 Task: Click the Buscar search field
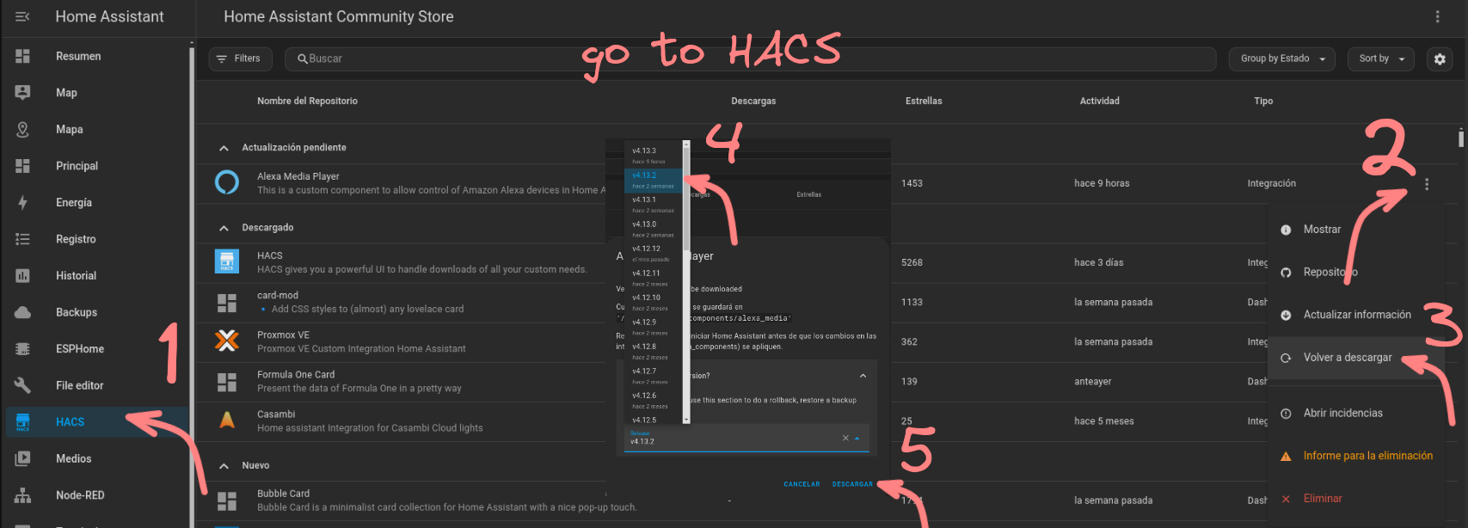pos(751,58)
